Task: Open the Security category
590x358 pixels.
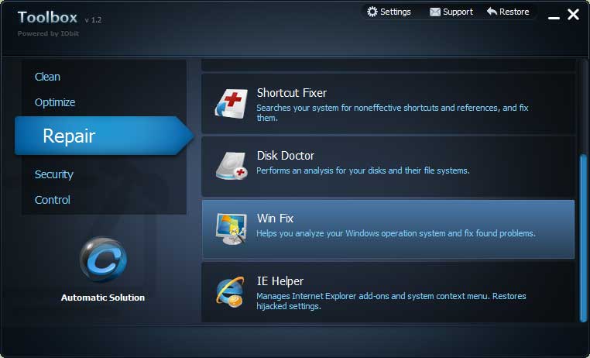Action: (53, 174)
